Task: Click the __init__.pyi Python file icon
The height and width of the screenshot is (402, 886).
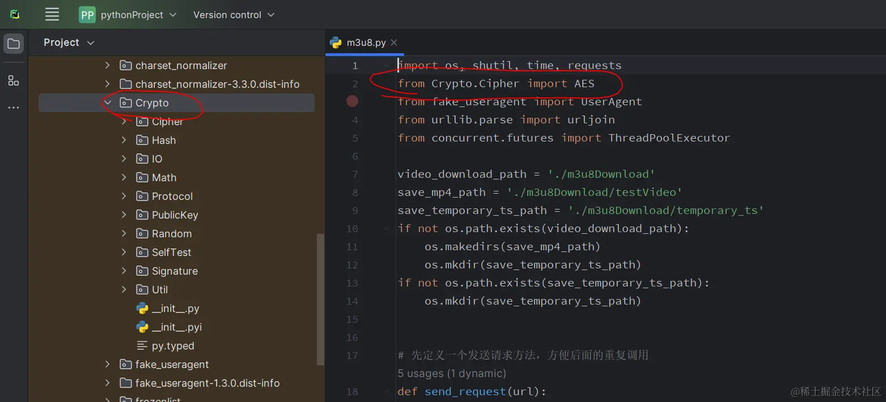Action: pos(142,327)
